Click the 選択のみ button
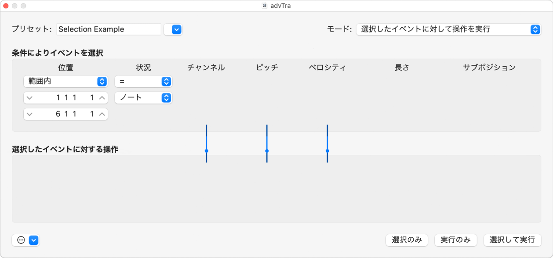Screen dimensions: 553x258 pos(406,240)
